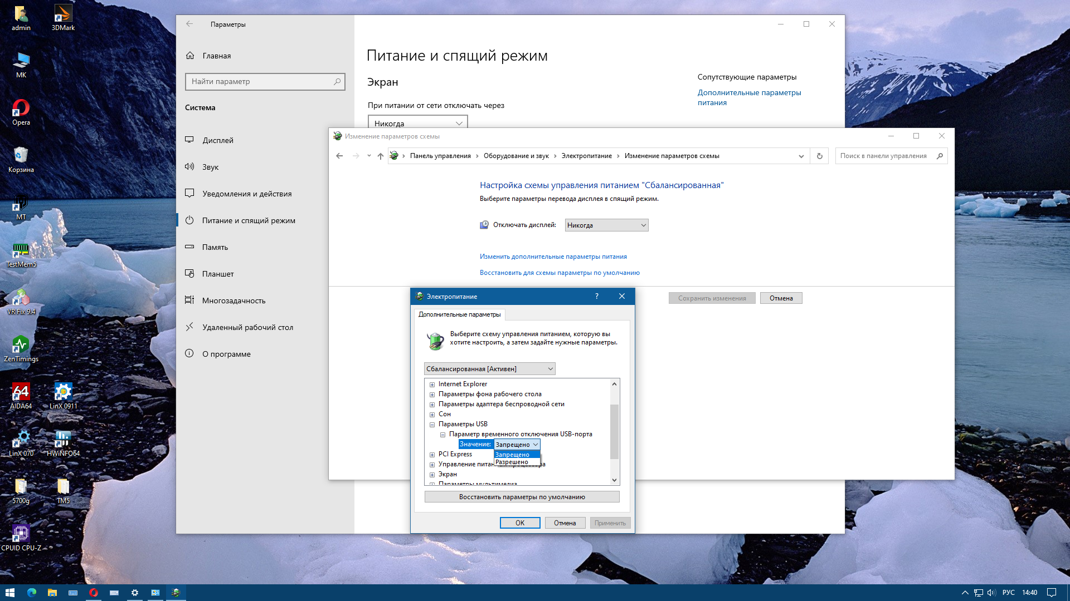Select Разрешено in the open dropdown list
The width and height of the screenshot is (1070, 601).
coord(512,462)
